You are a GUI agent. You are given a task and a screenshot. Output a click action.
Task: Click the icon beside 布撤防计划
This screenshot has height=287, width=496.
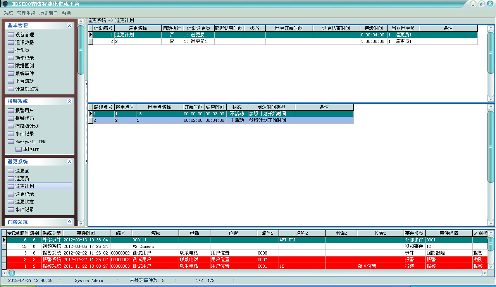[10, 126]
